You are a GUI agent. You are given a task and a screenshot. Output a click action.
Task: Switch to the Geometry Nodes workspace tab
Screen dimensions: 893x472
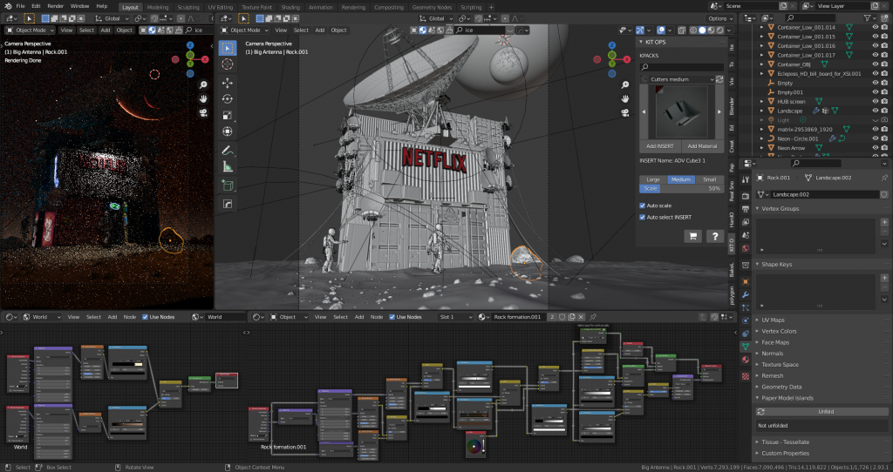coord(432,7)
